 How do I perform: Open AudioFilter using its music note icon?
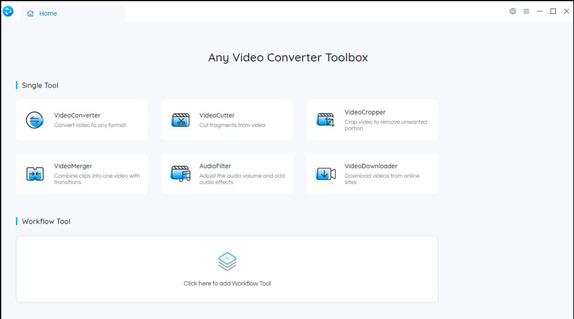click(180, 173)
